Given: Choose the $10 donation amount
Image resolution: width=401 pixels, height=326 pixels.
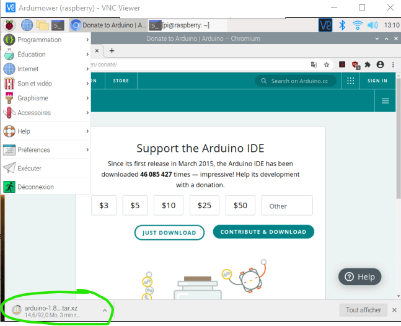Looking at the screenshot, I should pyautogui.click(x=169, y=205).
